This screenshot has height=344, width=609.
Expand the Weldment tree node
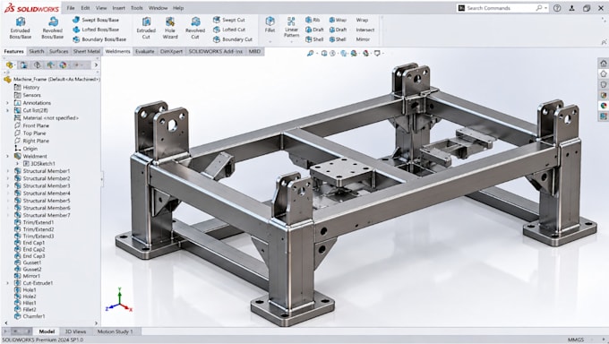pyautogui.click(x=7, y=156)
